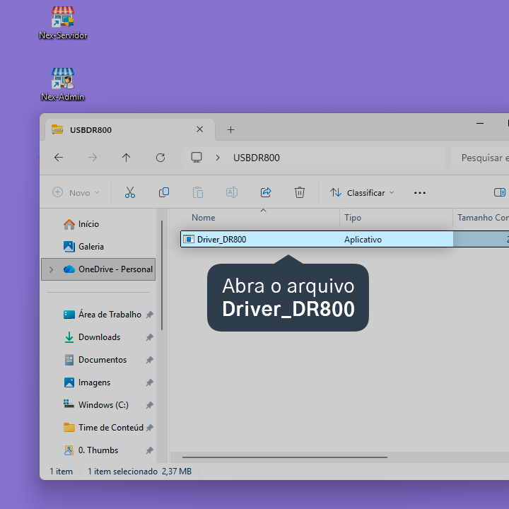Click the horizontal scrollbar in file list

tap(285, 457)
